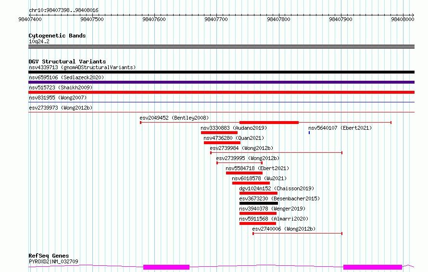Click the red bar under nsv5584718
The height and width of the screenshot is (272, 428).
(x=244, y=173)
